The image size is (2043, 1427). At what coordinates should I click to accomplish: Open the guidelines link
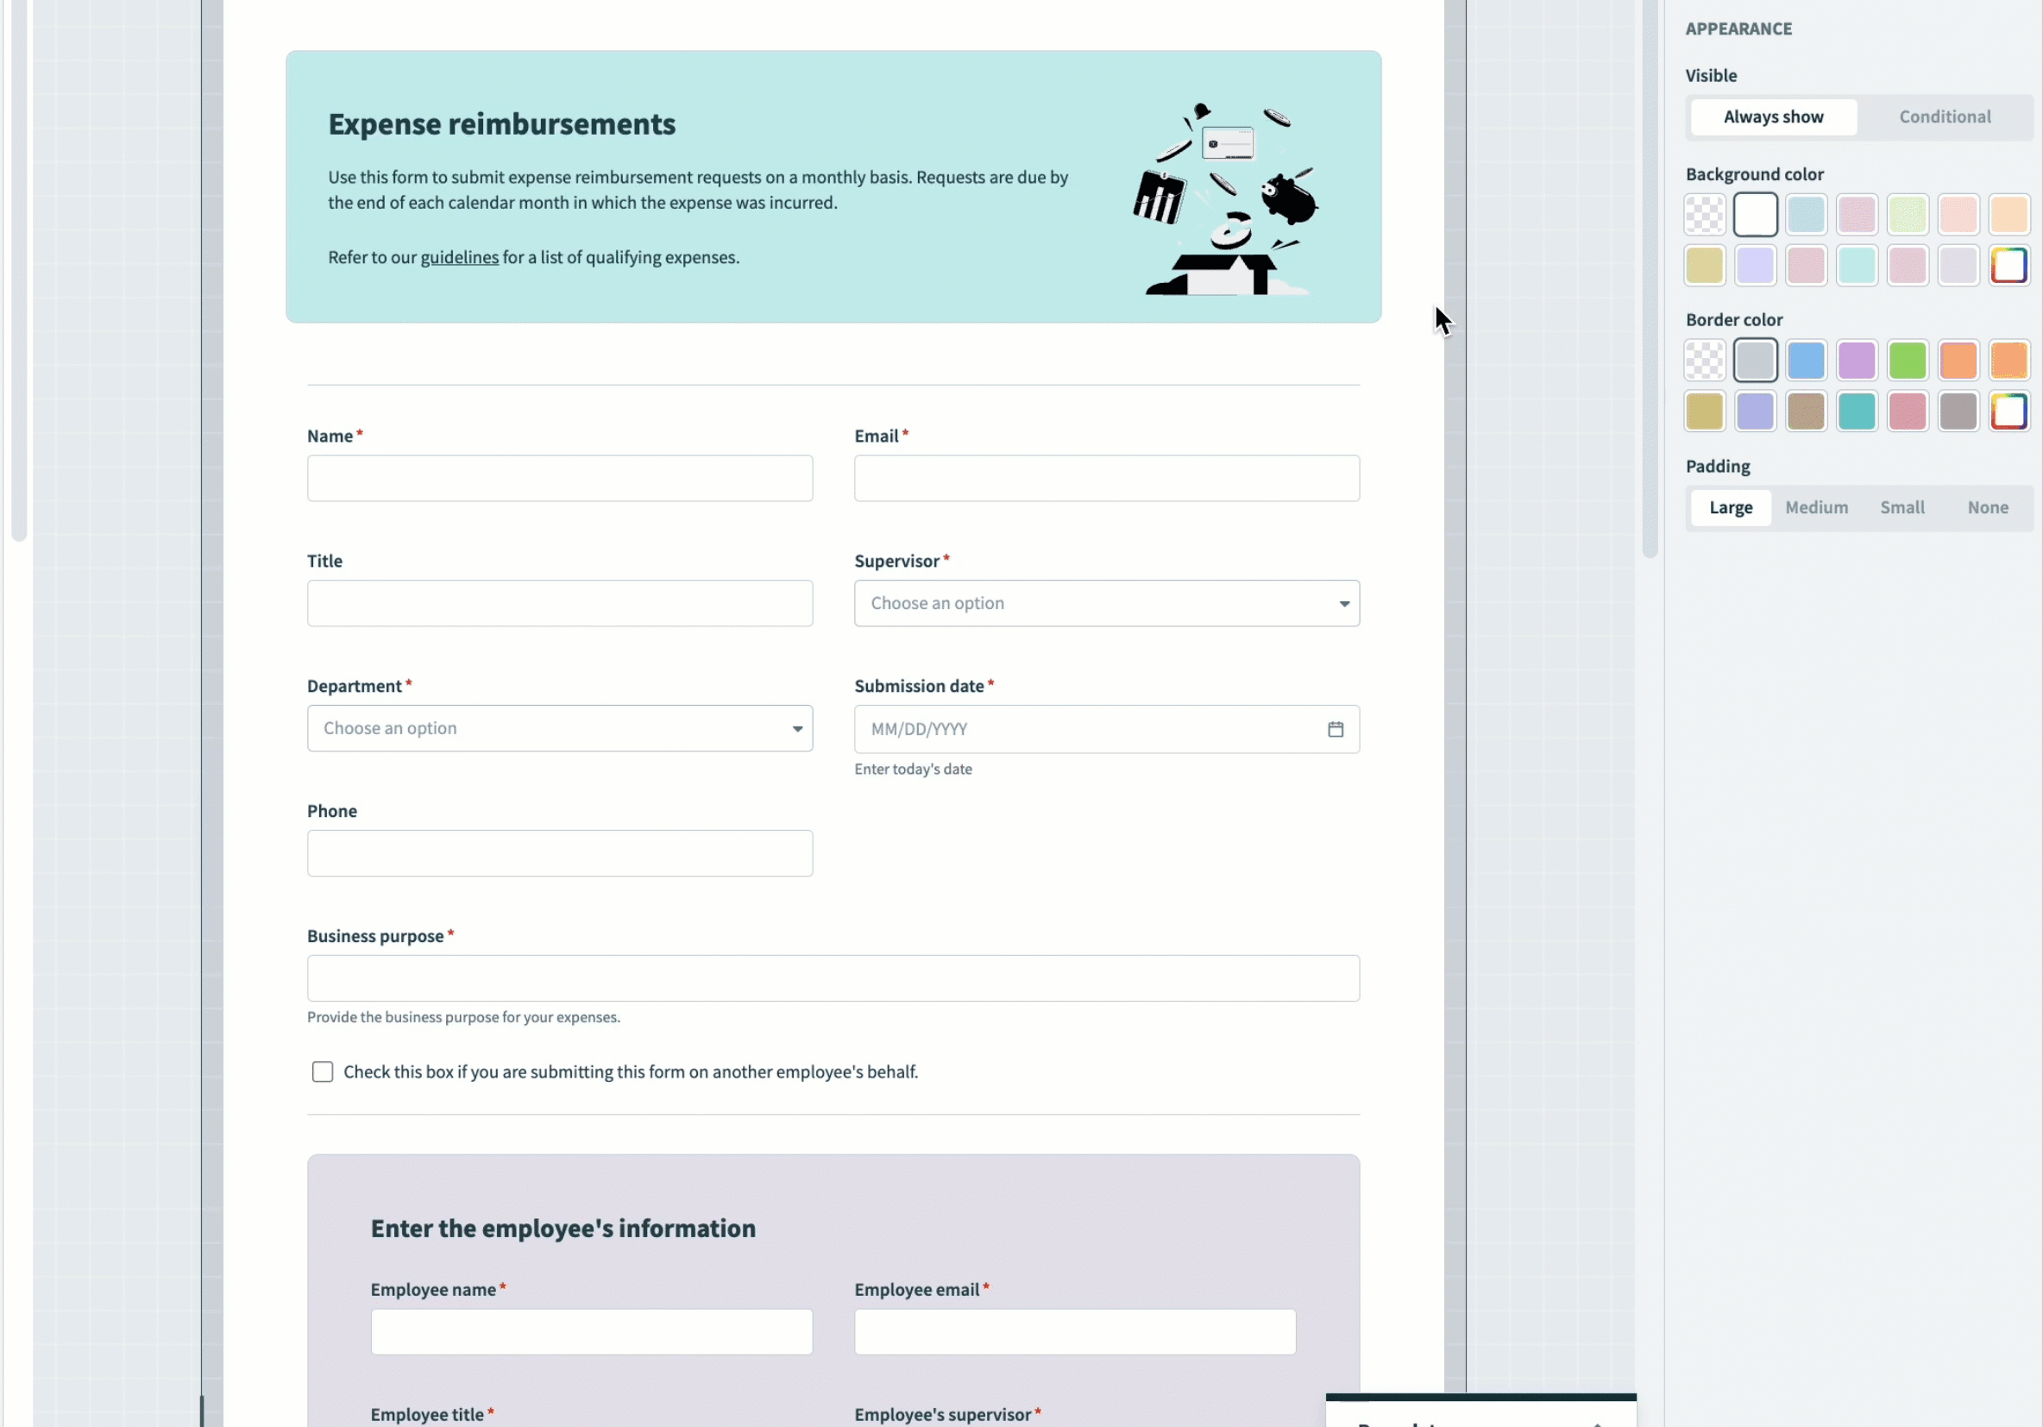tap(459, 257)
